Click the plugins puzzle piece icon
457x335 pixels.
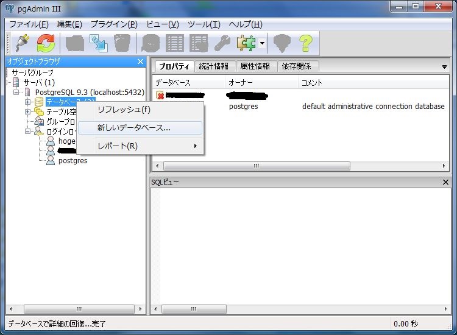pyautogui.click(x=246, y=43)
